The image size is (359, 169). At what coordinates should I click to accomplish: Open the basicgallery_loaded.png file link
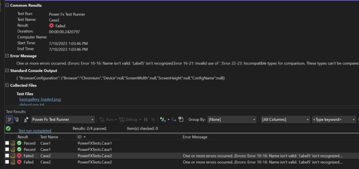[x=40, y=99]
